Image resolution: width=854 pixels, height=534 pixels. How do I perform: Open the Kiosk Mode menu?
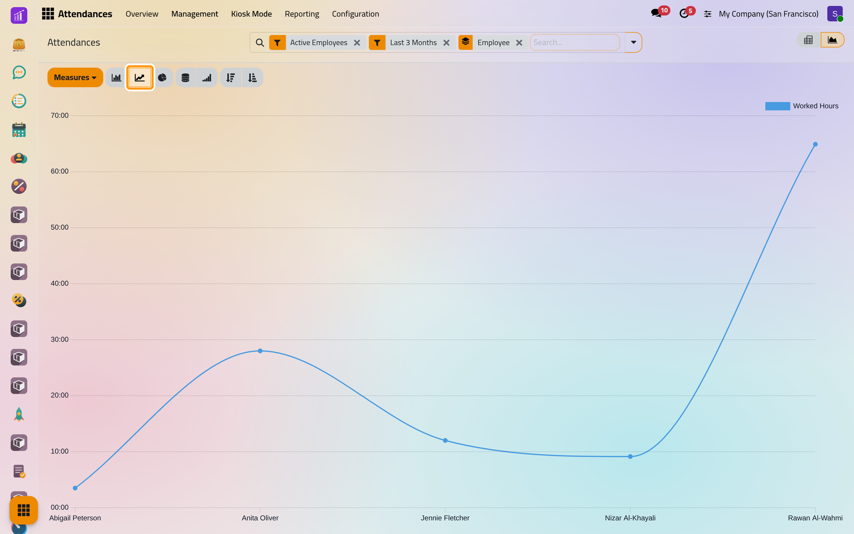[x=251, y=14]
